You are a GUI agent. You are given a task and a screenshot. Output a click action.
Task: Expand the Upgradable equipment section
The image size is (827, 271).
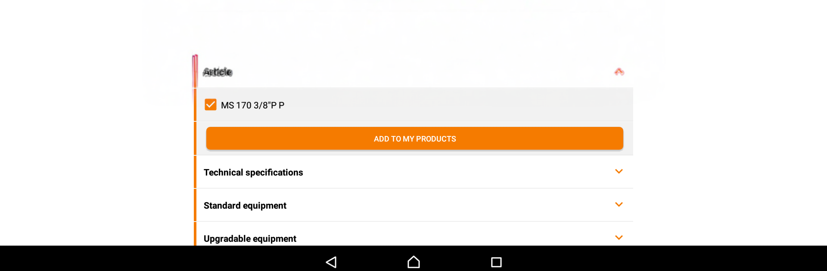pos(250,239)
